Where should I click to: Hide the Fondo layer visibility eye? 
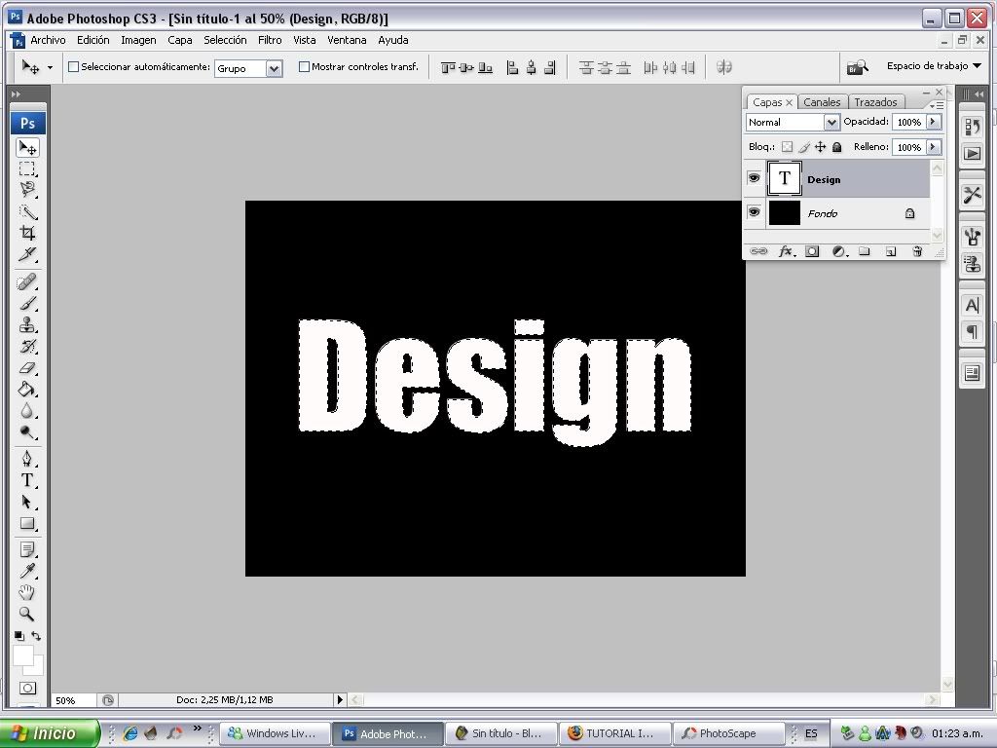click(x=755, y=211)
